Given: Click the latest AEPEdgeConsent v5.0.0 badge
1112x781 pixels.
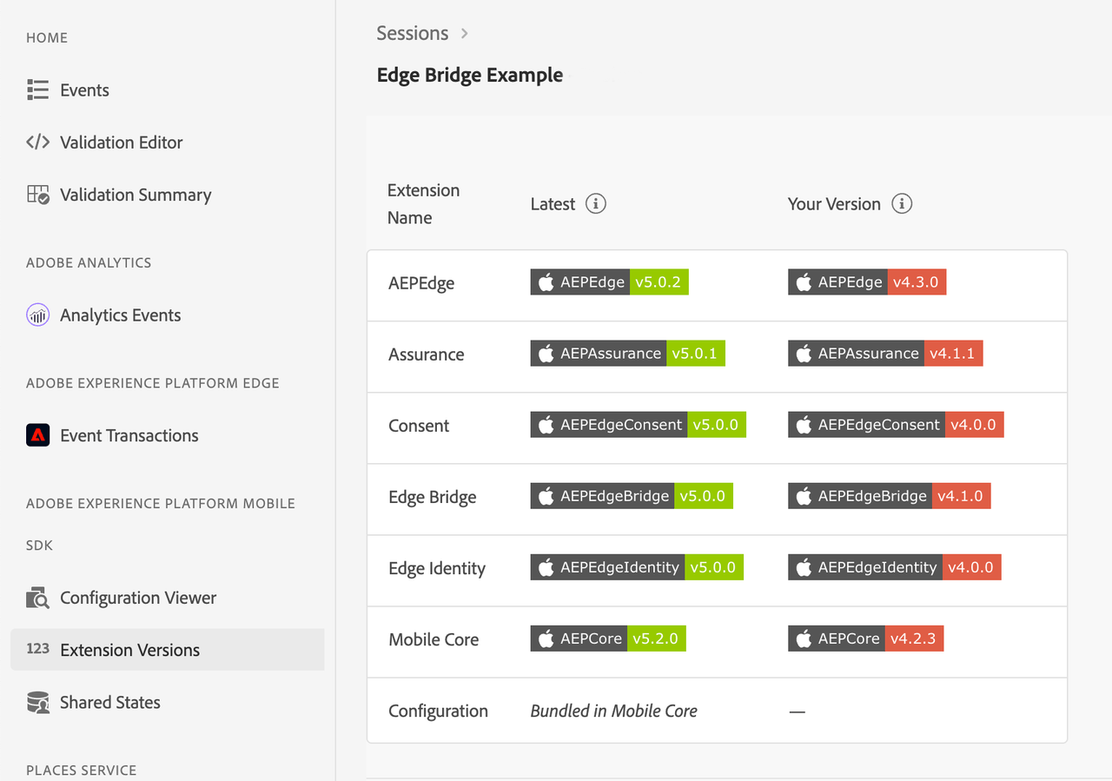Looking at the screenshot, I should 638,424.
